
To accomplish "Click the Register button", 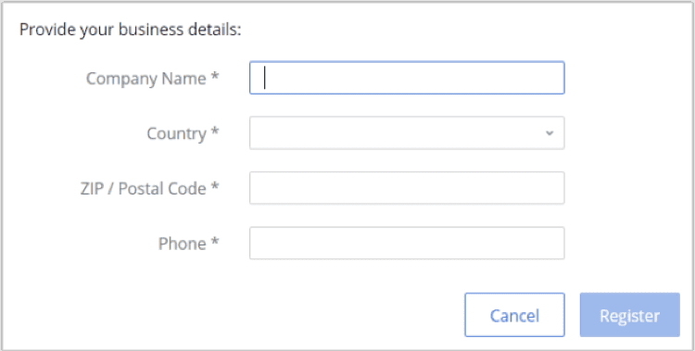I will click(x=630, y=315).
